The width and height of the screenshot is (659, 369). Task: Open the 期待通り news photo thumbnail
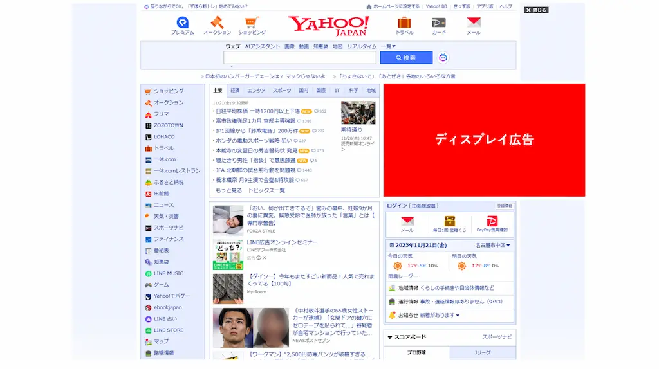pyautogui.click(x=358, y=113)
